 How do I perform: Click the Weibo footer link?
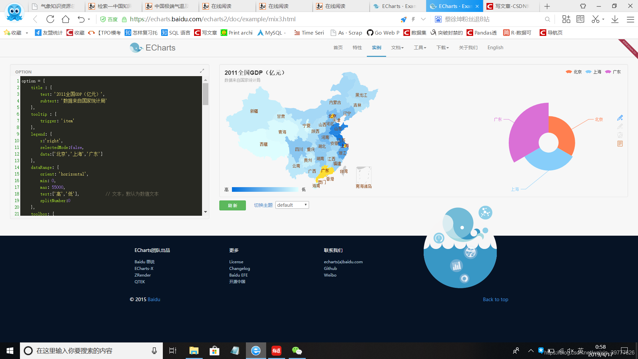pyautogui.click(x=330, y=275)
